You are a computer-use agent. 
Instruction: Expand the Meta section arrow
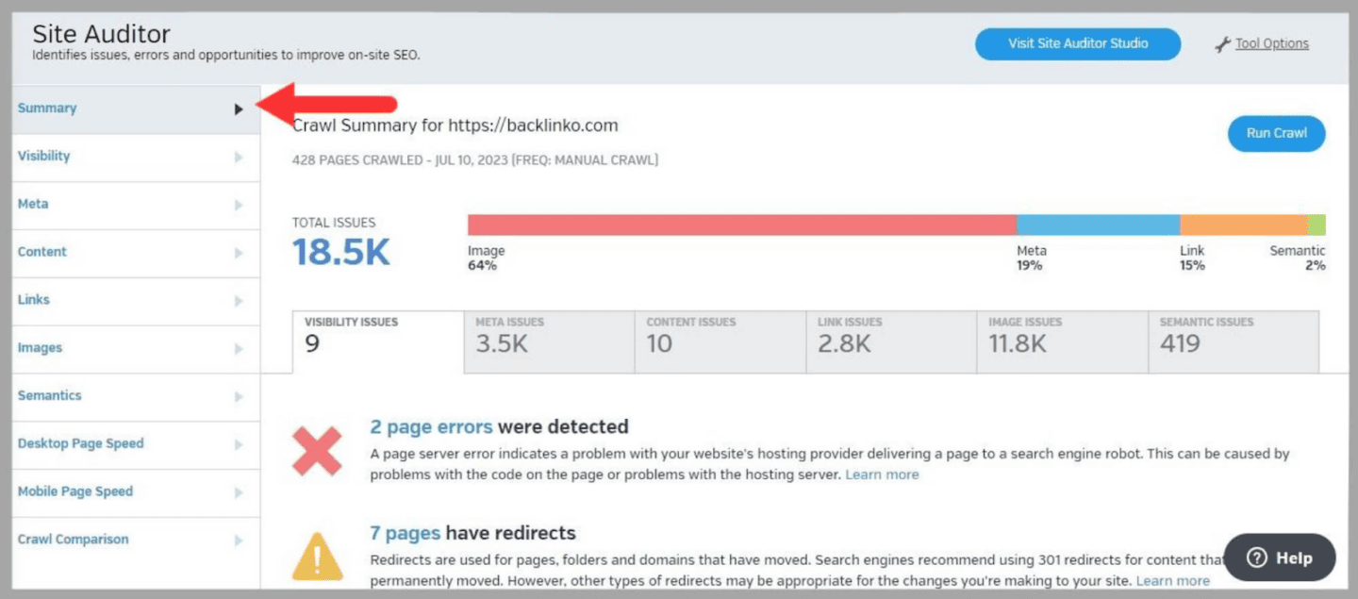[239, 206]
